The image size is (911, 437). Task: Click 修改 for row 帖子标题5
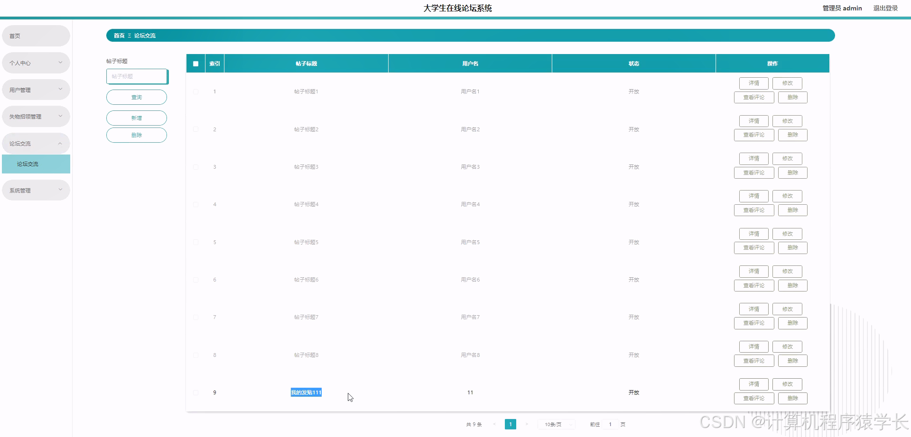pyautogui.click(x=787, y=234)
